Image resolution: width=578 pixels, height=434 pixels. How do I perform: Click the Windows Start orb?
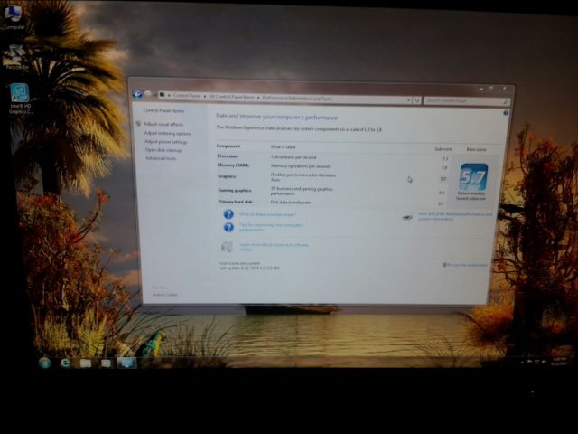pyautogui.click(x=44, y=363)
